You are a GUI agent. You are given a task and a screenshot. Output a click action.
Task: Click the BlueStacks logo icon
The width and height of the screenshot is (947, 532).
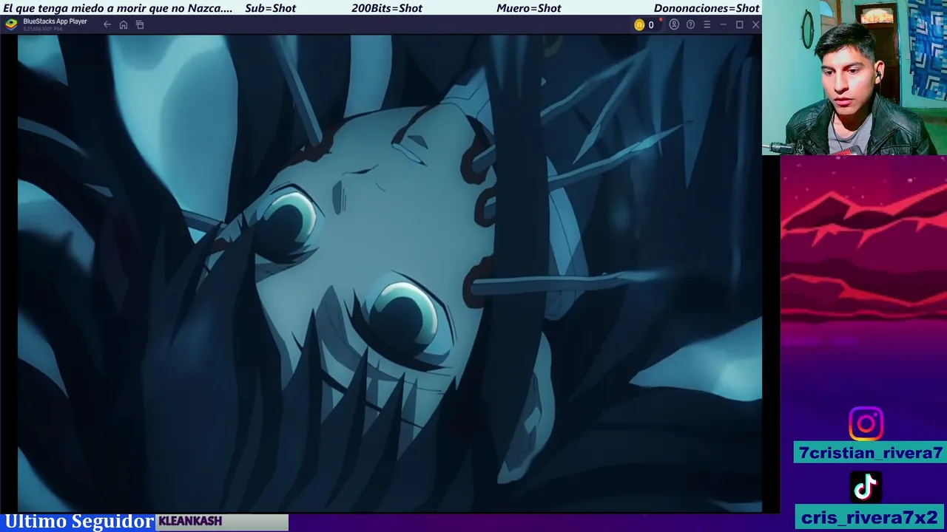coord(11,24)
